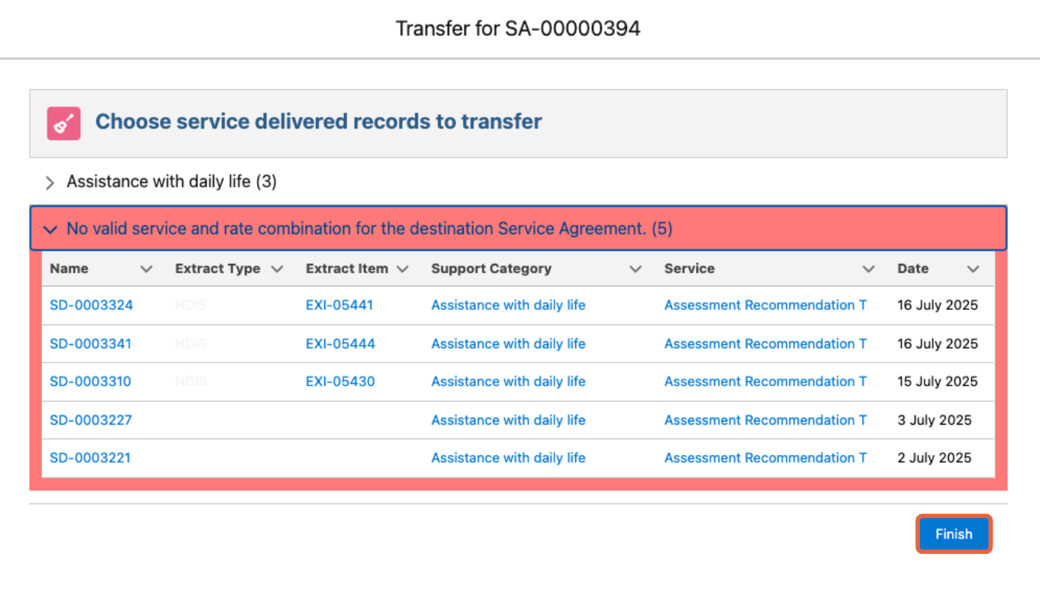Open the Support Category column dropdown
This screenshot has width=1040, height=589.
(x=635, y=268)
